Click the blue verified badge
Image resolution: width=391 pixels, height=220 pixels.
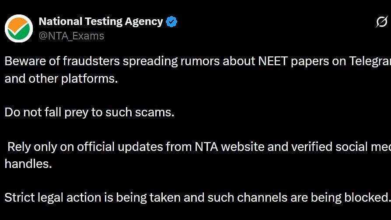coord(171,21)
